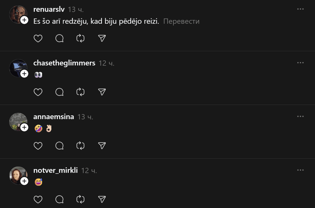The image size is (315, 208).
Task: Follow chasetheglimmers using the plus badge
Action: 24,74
